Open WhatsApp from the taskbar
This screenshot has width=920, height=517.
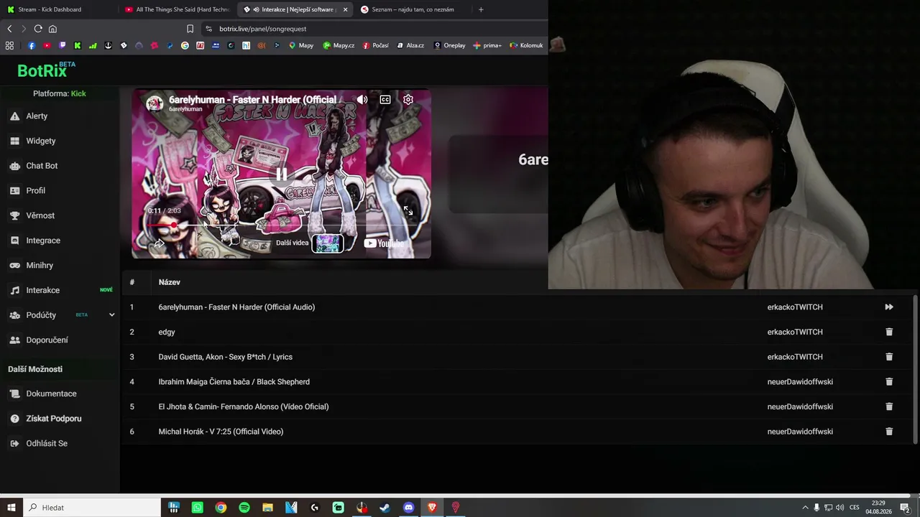tap(198, 508)
